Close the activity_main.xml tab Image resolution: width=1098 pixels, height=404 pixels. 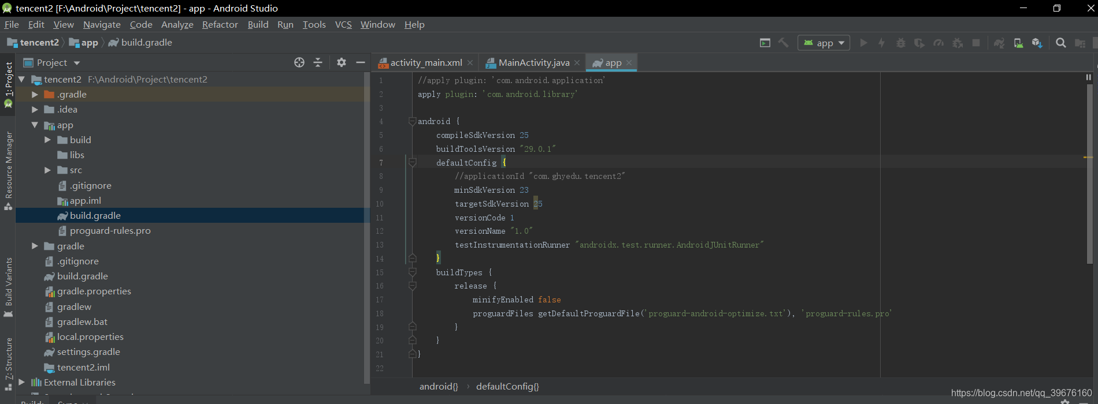(470, 63)
